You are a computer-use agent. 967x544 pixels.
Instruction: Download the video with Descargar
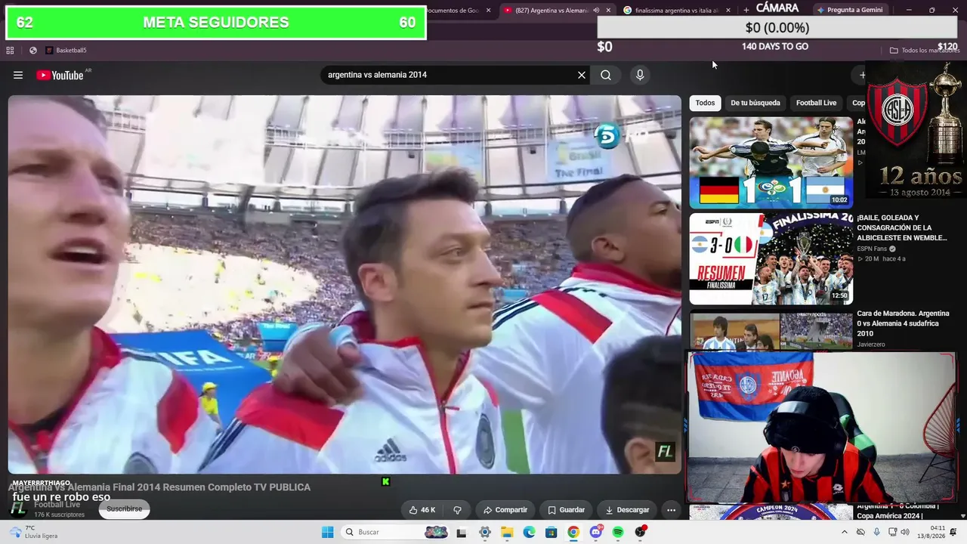tap(627, 510)
